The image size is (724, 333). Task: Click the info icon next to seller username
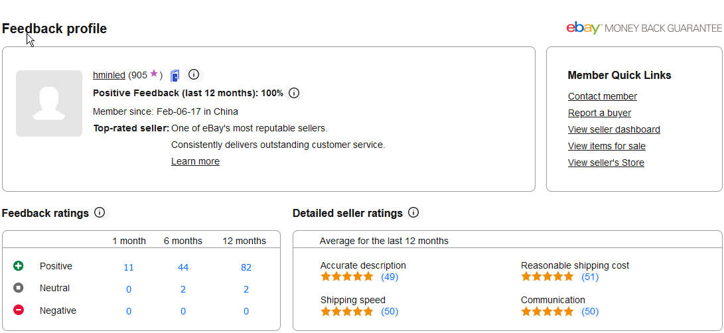(x=194, y=74)
